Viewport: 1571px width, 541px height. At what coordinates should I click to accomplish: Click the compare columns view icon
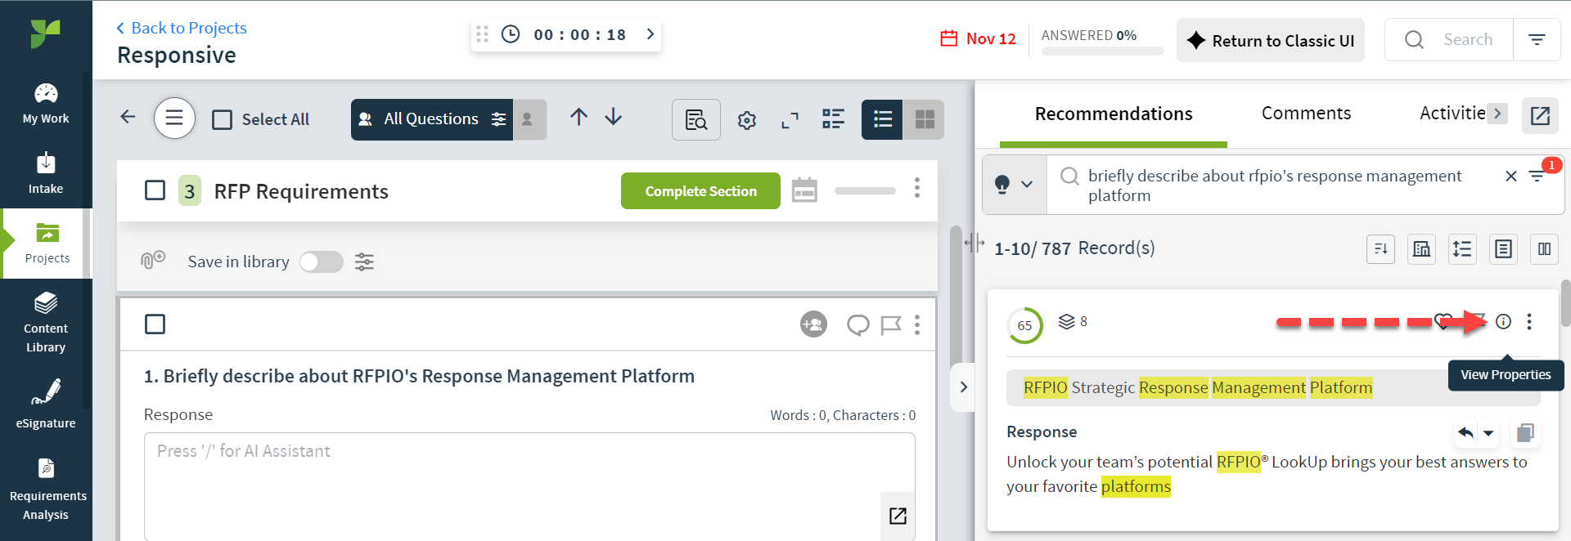point(1544,249)
